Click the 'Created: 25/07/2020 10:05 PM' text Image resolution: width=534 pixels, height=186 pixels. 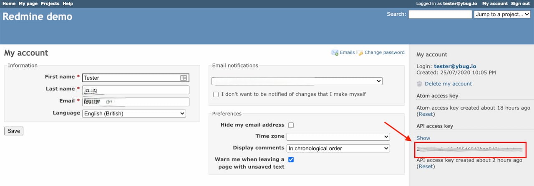(456, 72)
